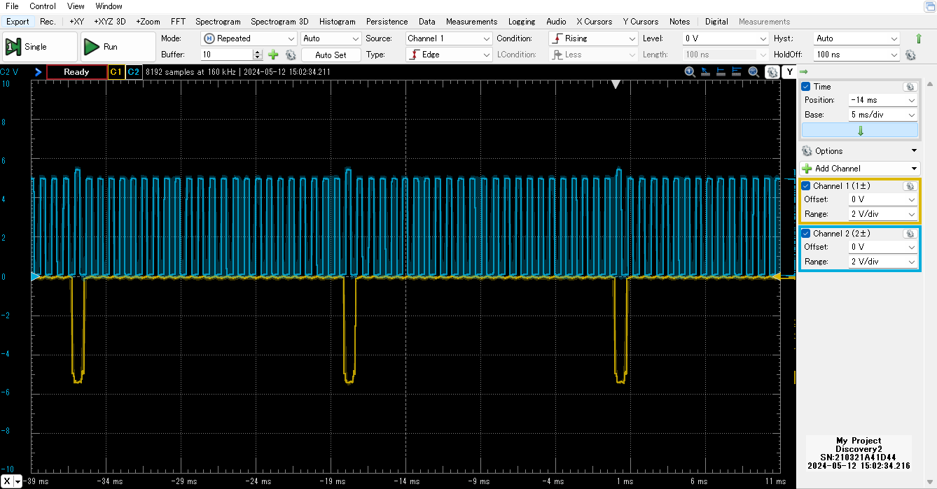Click the blue magnifier quick-view icon

coord(754,72)
